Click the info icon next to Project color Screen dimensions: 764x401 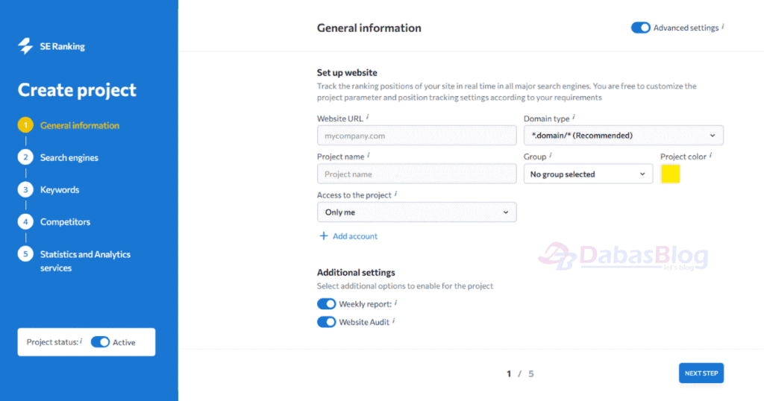tap(711, 155)
